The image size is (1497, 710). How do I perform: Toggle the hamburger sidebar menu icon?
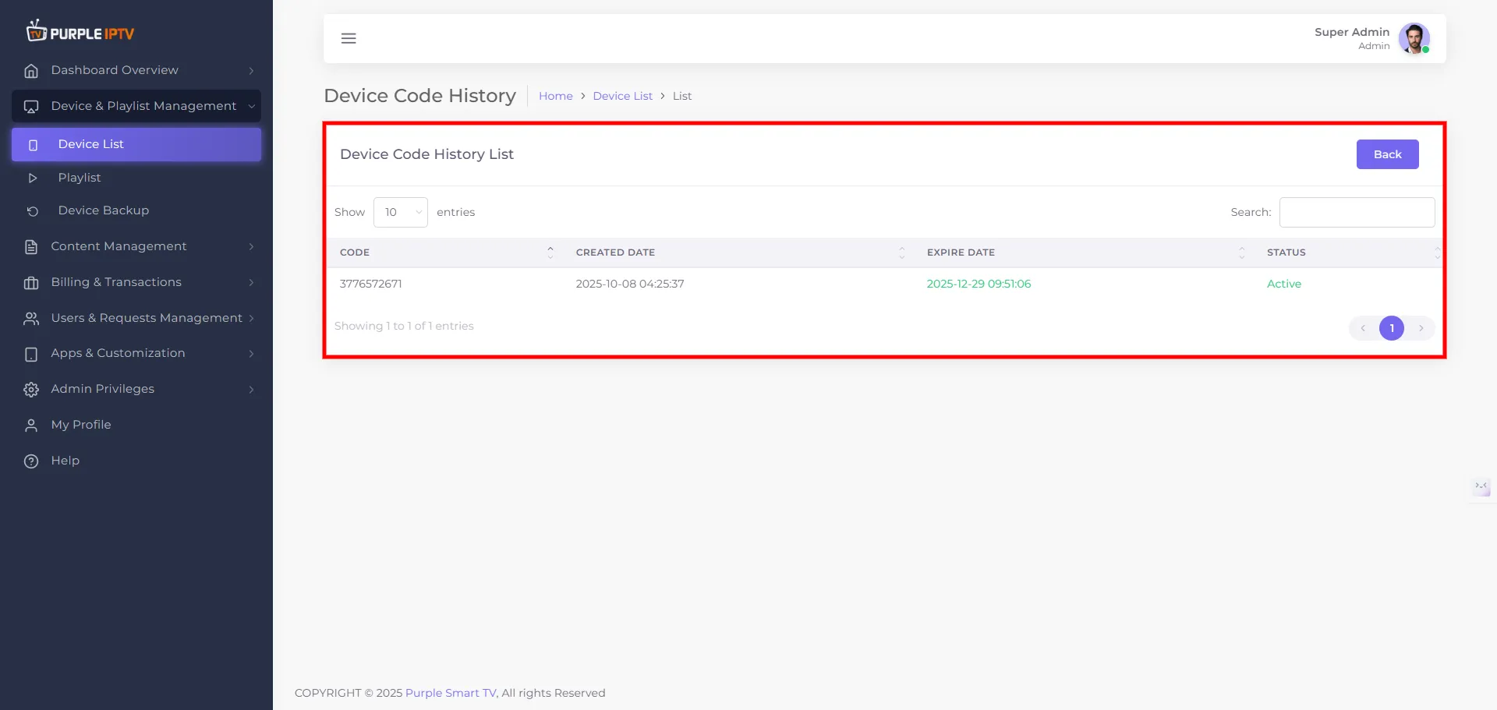(x=349, y=38)
